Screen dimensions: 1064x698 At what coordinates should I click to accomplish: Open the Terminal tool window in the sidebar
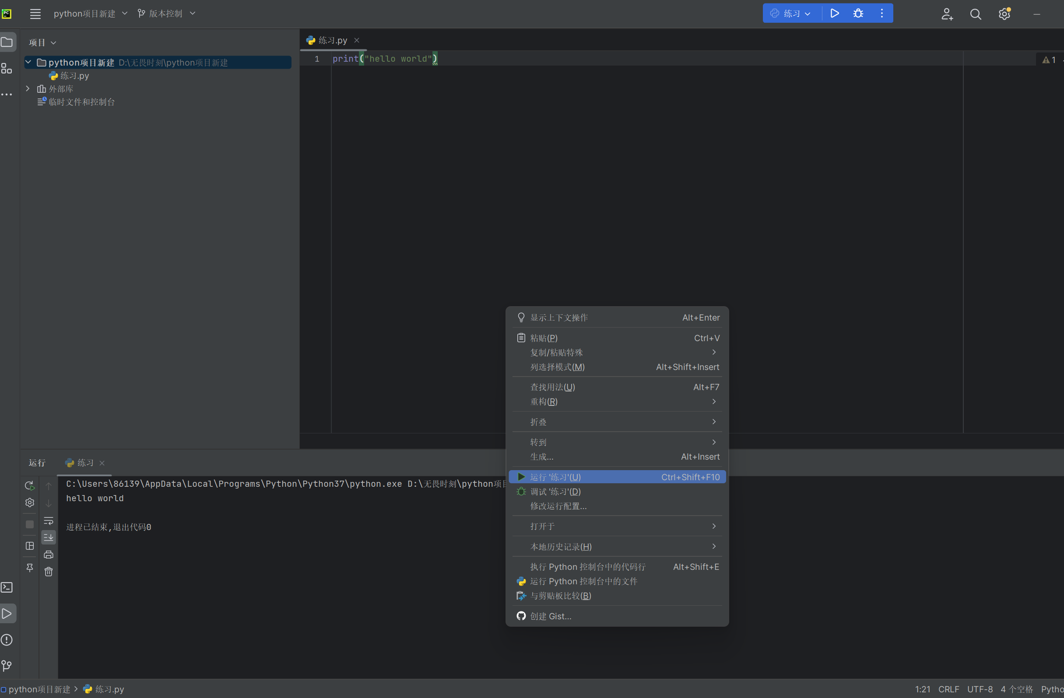[7, 587]
